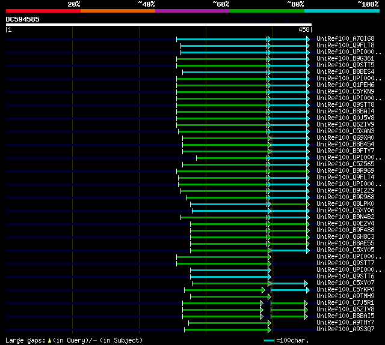Select the UniRef100_B9I2Z9 label
Screen dimensions: 385x345
pyautogui.click(x=345, y=191)
